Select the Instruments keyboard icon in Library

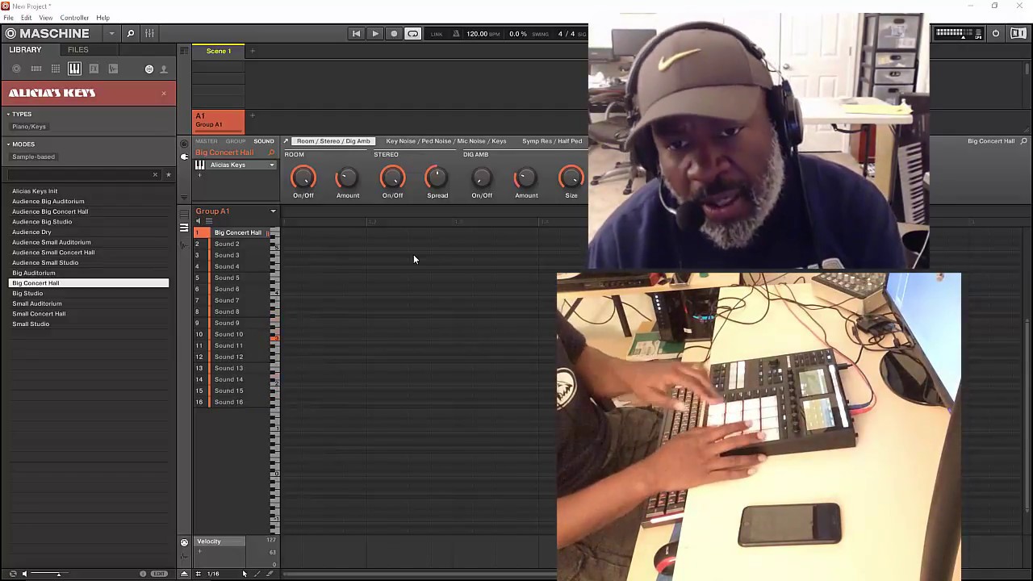point(74,69)
